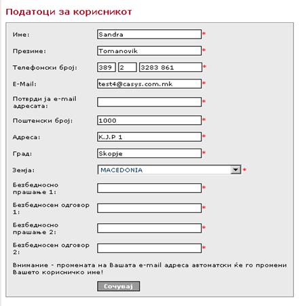Select the Презиме field with Tomanovik
304x306 pixels.
[x=149, y=51]
